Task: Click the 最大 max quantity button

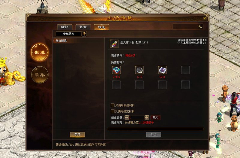Action: [x=155, y=117]
